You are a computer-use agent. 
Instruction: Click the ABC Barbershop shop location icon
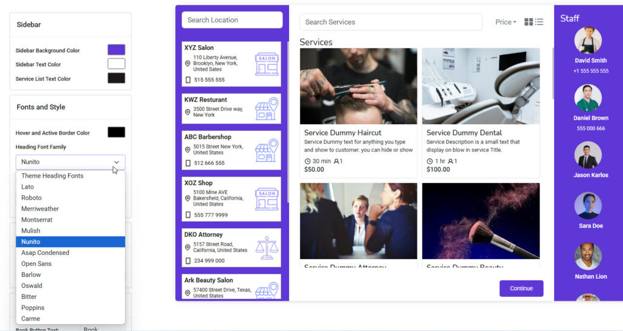click(267, 150)
